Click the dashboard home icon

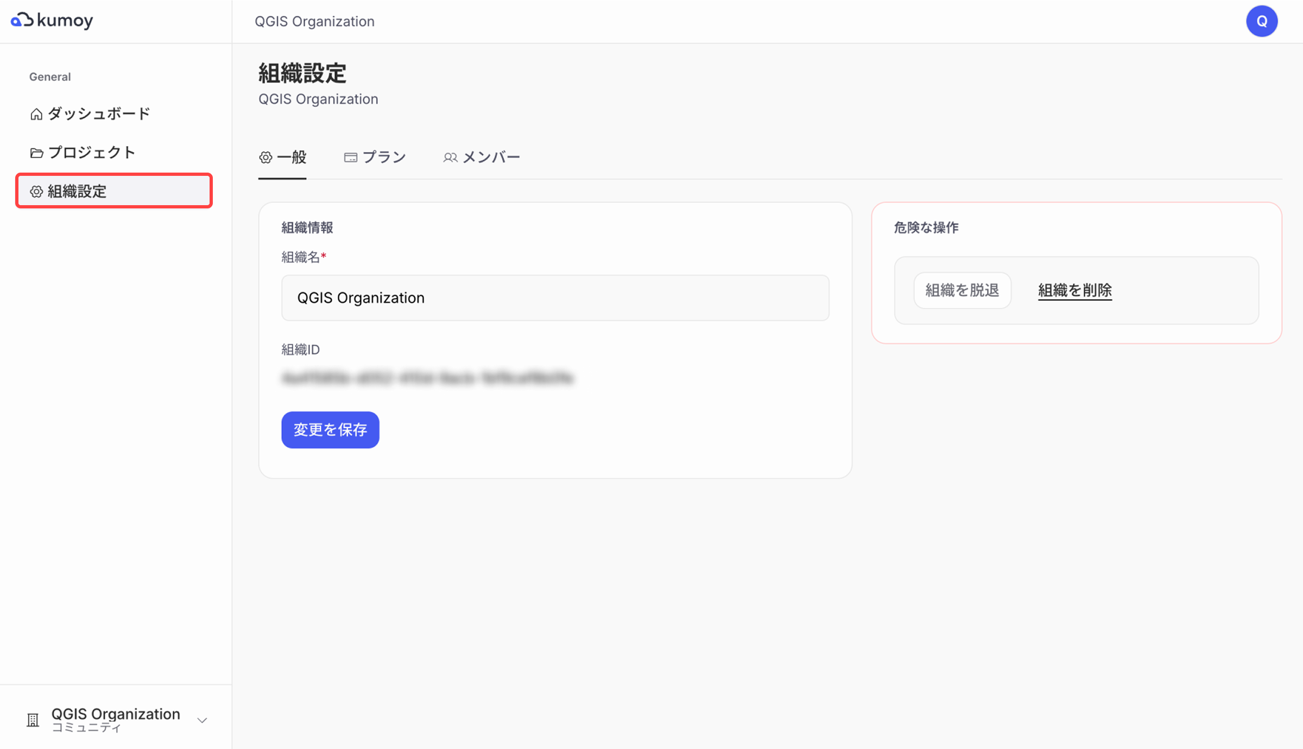coord(36,114)
